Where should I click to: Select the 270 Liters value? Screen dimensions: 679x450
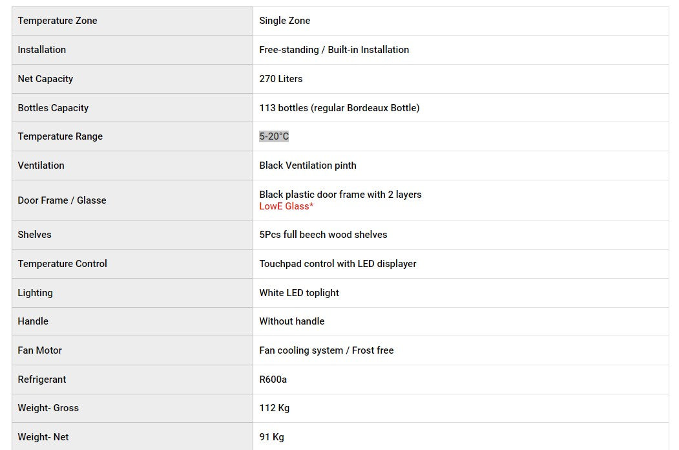pyautogui.click(x=280, y=78)
